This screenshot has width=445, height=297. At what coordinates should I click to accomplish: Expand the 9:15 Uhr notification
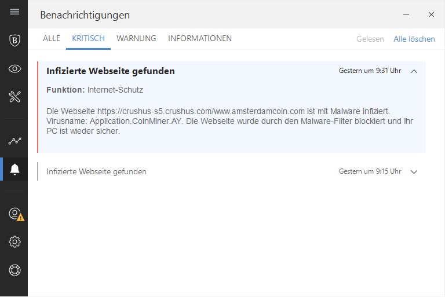click(414, 171)
